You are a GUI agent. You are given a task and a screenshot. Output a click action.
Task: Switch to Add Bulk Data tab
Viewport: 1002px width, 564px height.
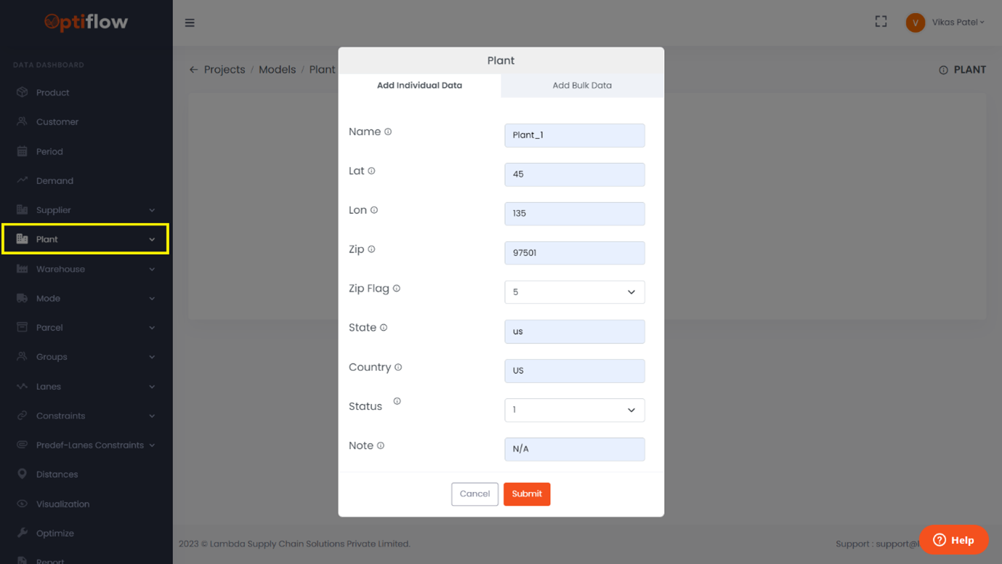click(x=581, y=85)
